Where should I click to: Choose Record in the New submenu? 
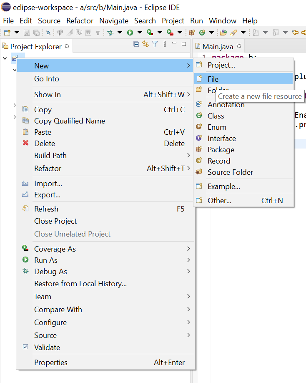[x=243, y=161]
